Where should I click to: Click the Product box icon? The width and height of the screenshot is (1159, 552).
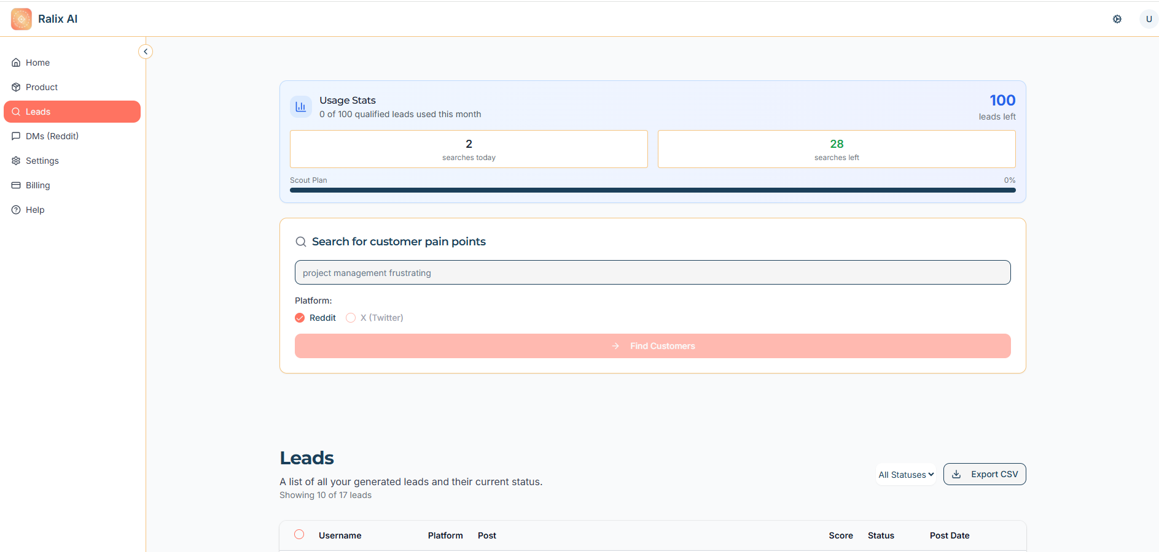[16, 86]
